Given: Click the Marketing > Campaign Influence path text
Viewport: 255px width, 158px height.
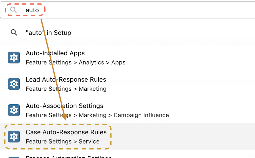Looking at the screenshot, I should (123, 115).
